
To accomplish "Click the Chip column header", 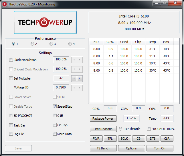I will point(138,42).
